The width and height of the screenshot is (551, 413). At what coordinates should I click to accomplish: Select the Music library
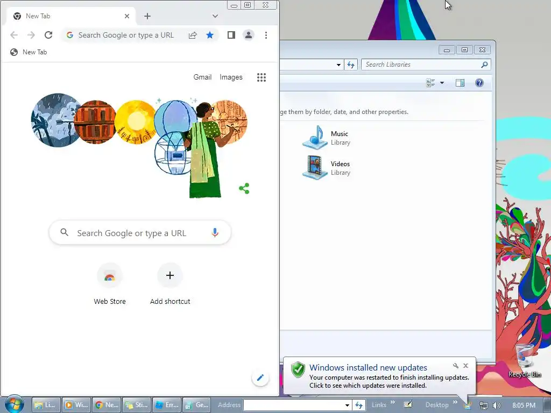pos(327,138)
